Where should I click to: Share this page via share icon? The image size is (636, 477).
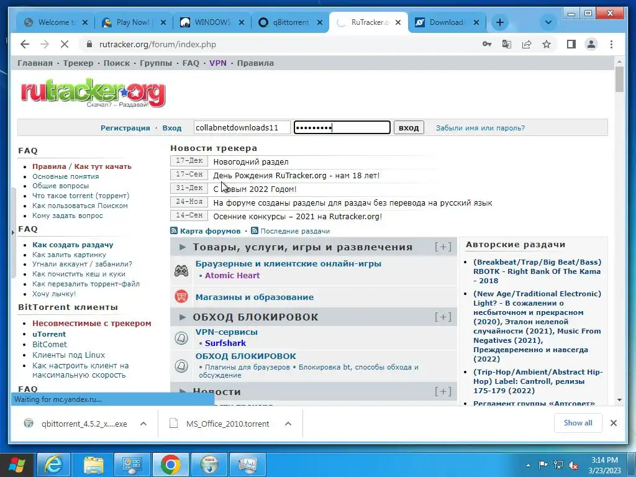coord(527,44)
